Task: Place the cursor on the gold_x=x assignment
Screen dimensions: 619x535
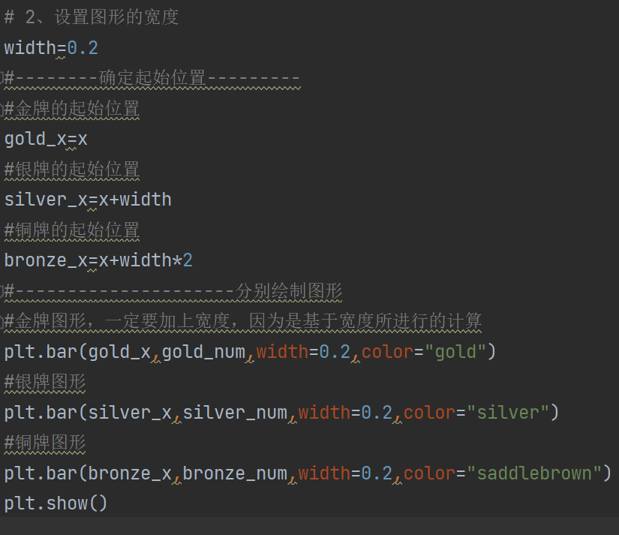Action: click(46, 139)
